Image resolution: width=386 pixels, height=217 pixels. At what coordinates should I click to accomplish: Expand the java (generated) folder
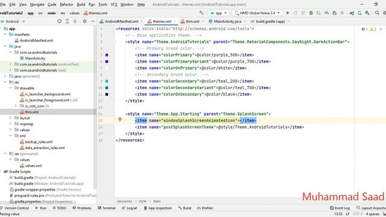point(5,76)
